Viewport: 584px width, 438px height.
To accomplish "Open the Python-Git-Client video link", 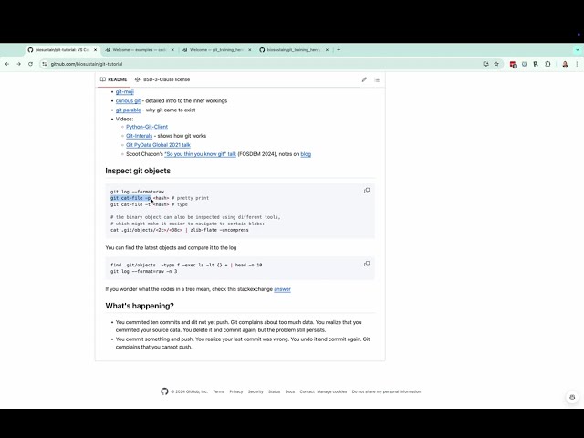I will click(147, 127).
